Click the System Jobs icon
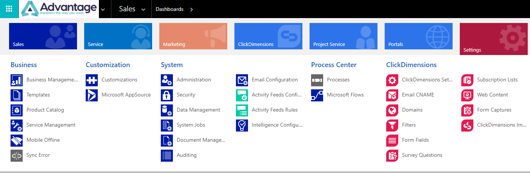The height and width of the screenshot is (173, 530). pyautogui.click(x=167, y=126)
